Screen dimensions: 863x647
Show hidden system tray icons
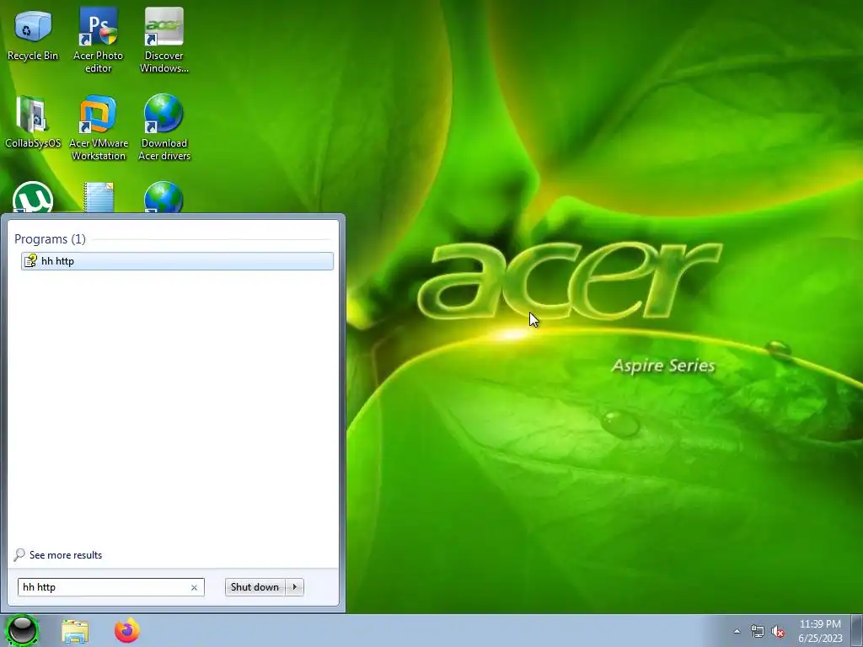737,631
